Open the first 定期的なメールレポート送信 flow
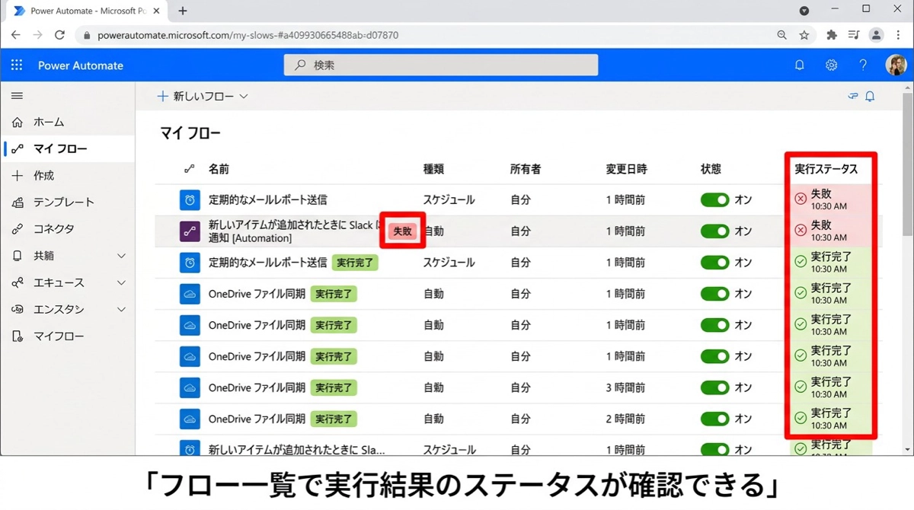The width and height of the screenshot is (914, 510). (x=267, y=200)
